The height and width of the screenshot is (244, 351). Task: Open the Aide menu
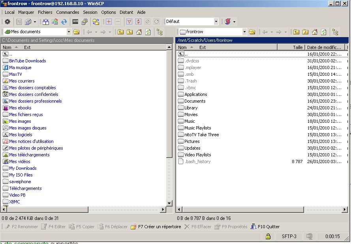click(x=141, y=12)
